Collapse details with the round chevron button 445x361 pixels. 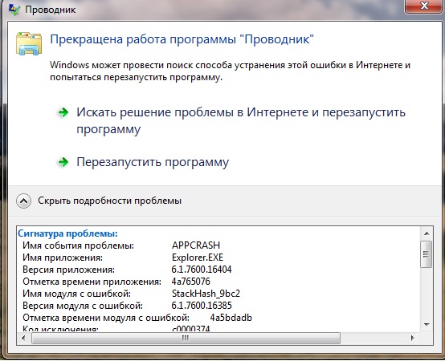point(23,201)
